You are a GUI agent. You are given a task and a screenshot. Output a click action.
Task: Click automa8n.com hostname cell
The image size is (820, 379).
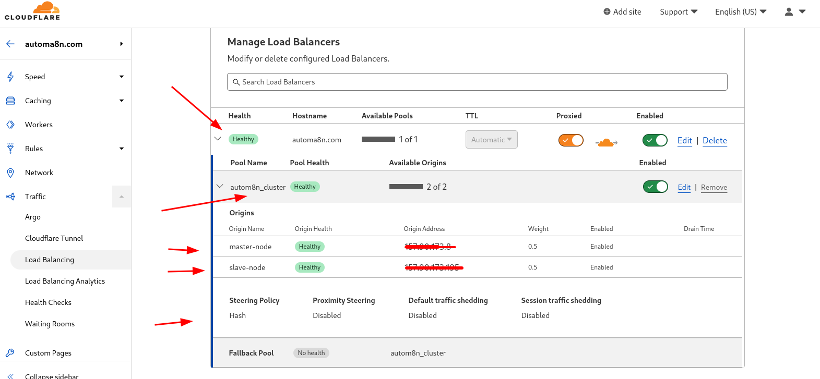pos(317,140)
